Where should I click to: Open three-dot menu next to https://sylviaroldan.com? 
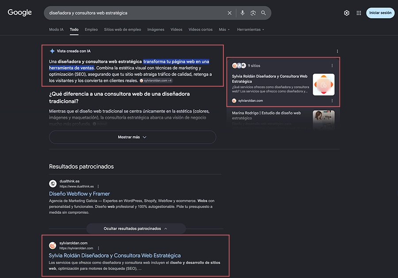tap(99, 248)
